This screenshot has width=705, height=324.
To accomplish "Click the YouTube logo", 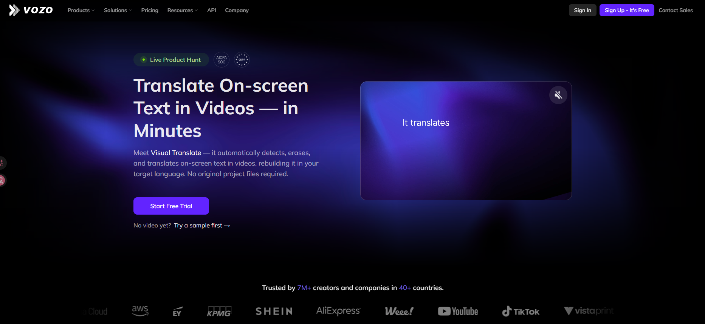I will click(x=458, y=311).
